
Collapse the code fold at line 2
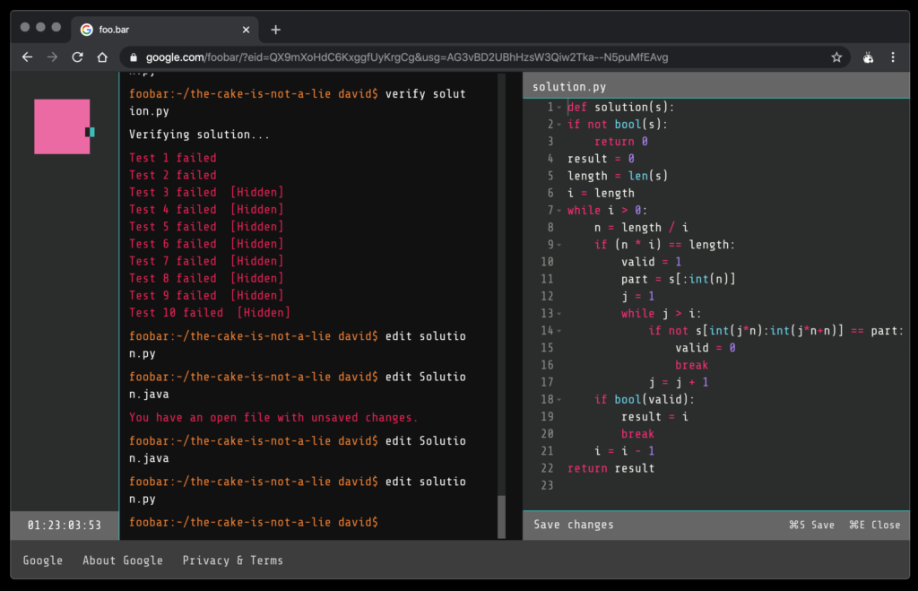559,124
